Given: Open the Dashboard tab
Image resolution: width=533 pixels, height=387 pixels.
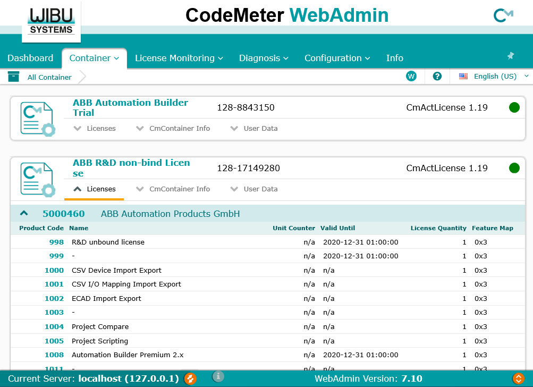Looking at the screenshot, I should (x=30, y=58).
